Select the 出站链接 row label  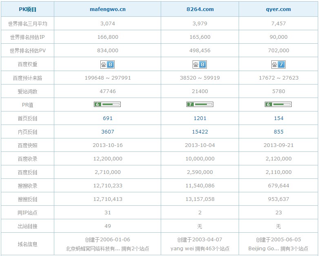(27, 226)
